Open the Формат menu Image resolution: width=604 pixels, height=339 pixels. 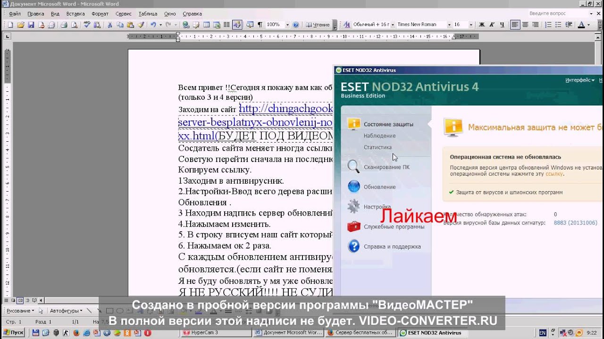(100, 14)
